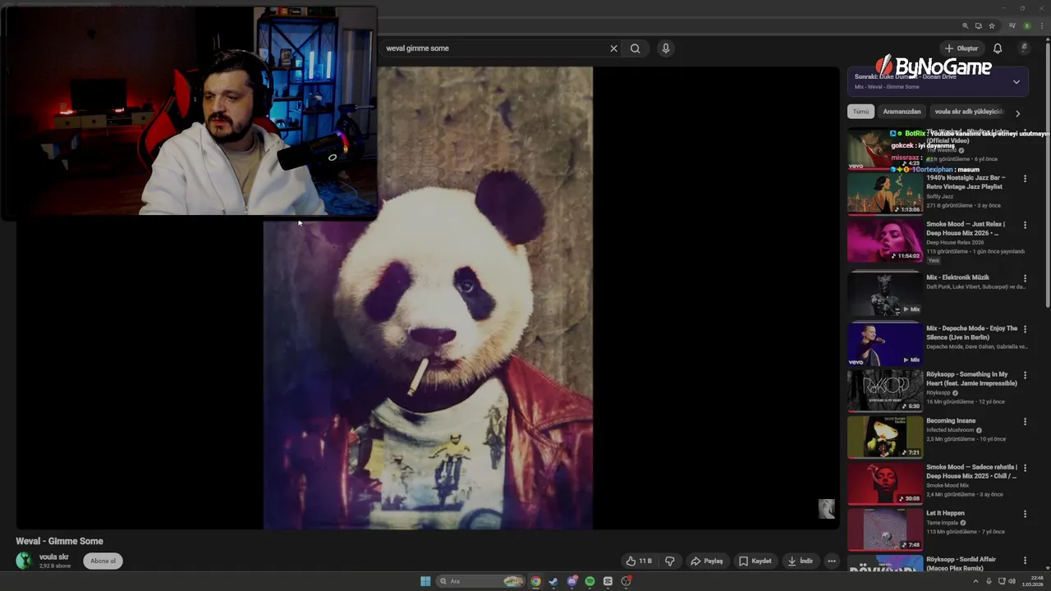Viewport: 1051px width, 591px height.
Task: Open Spotify from the taskbar
Action: click(x=590, y=581)
